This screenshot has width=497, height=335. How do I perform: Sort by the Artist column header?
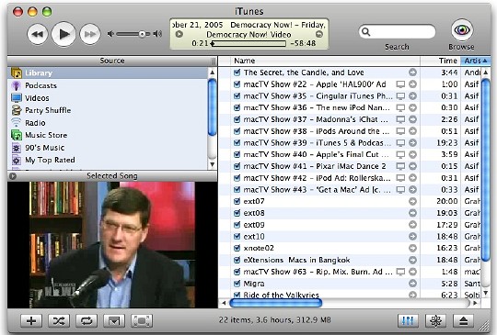(476, 61)
